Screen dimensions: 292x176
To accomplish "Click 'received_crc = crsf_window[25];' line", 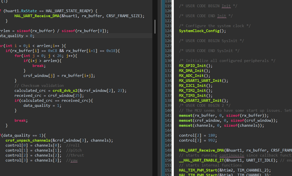I will coord(49,96).
